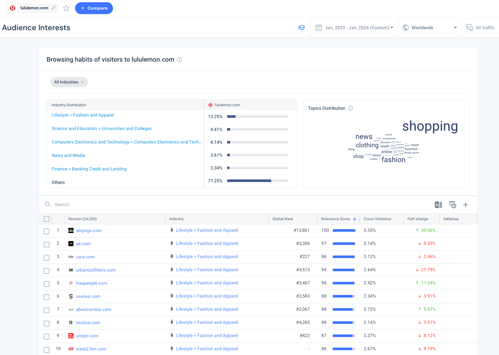
Task: Check the box for ssense.com row
Action: 47,297
